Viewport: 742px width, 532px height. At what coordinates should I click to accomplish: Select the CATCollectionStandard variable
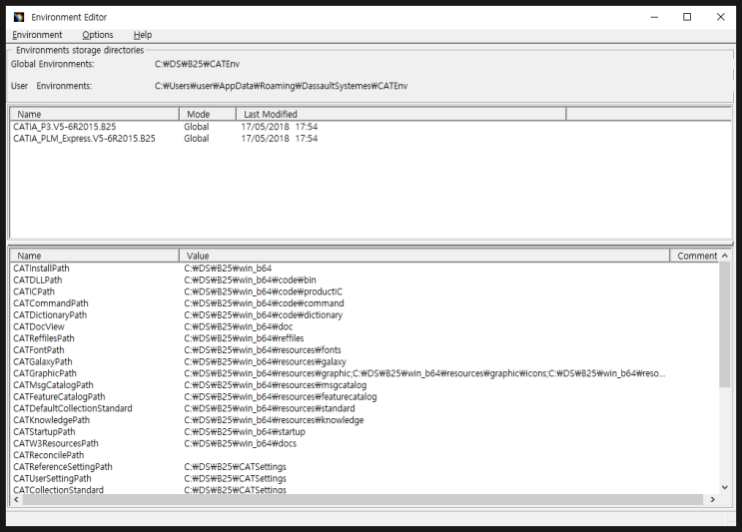tap(58, 489)
